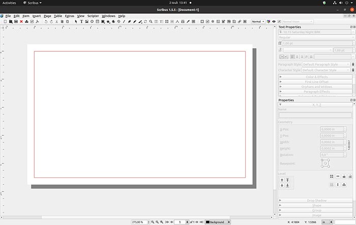Open the system volume icon in top bar
This screenshot has height=225, width=356.
341,3
